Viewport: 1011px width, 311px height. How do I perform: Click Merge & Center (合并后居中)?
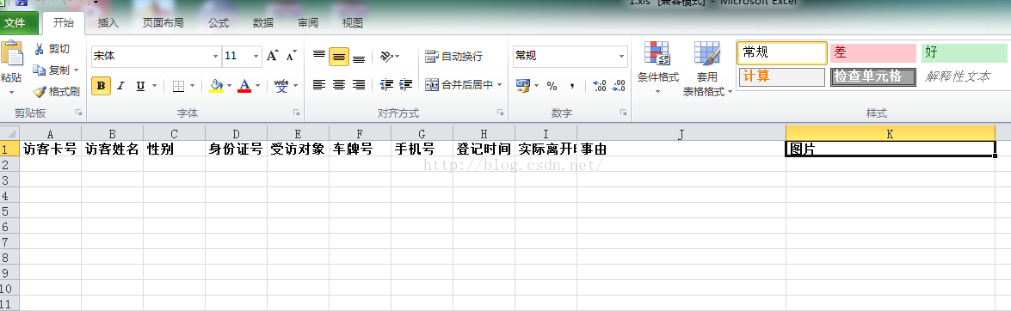459,85
